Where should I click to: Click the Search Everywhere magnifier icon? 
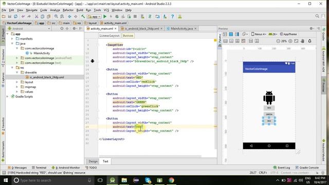coord(317,16)
